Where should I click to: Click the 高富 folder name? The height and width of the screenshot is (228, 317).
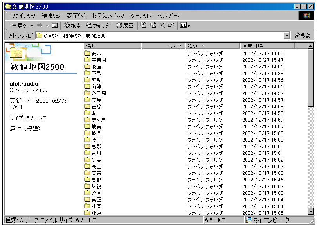[96, 173]
